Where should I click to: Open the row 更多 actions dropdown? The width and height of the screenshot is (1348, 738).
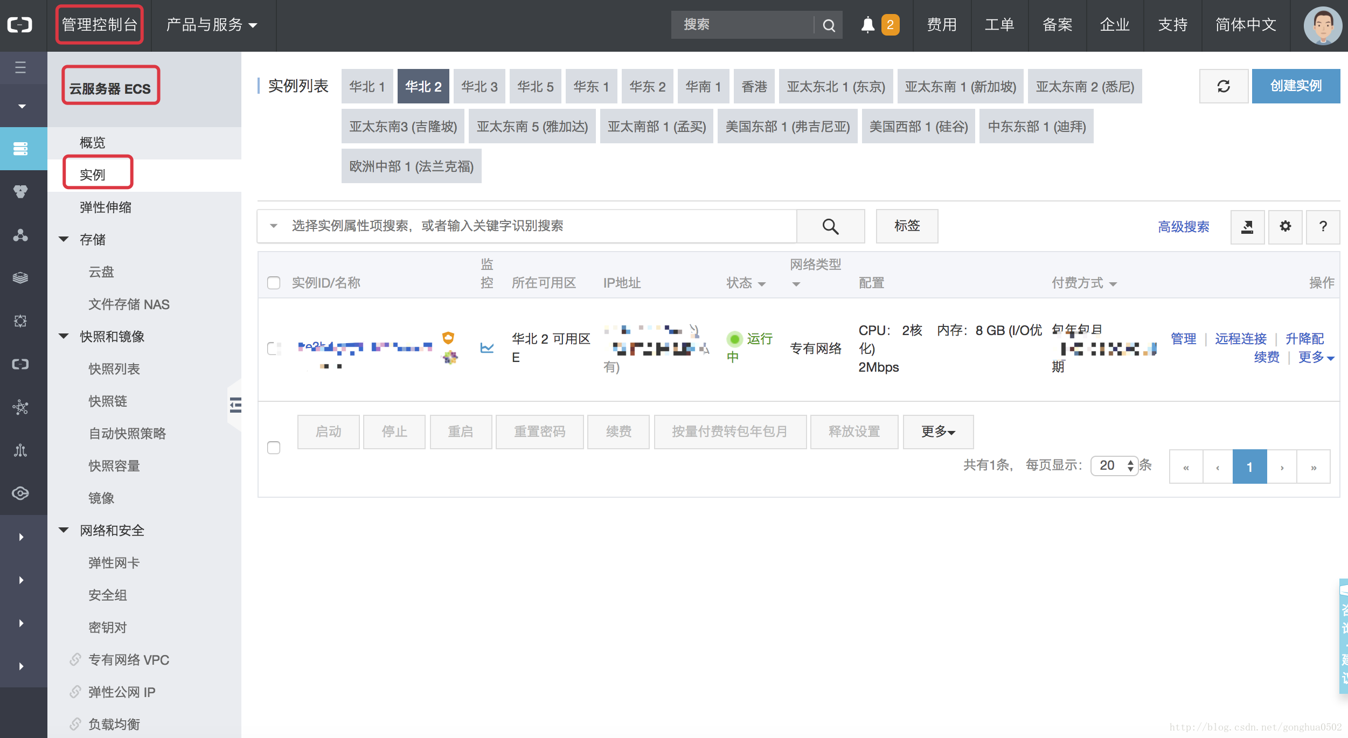point(1316,357)
